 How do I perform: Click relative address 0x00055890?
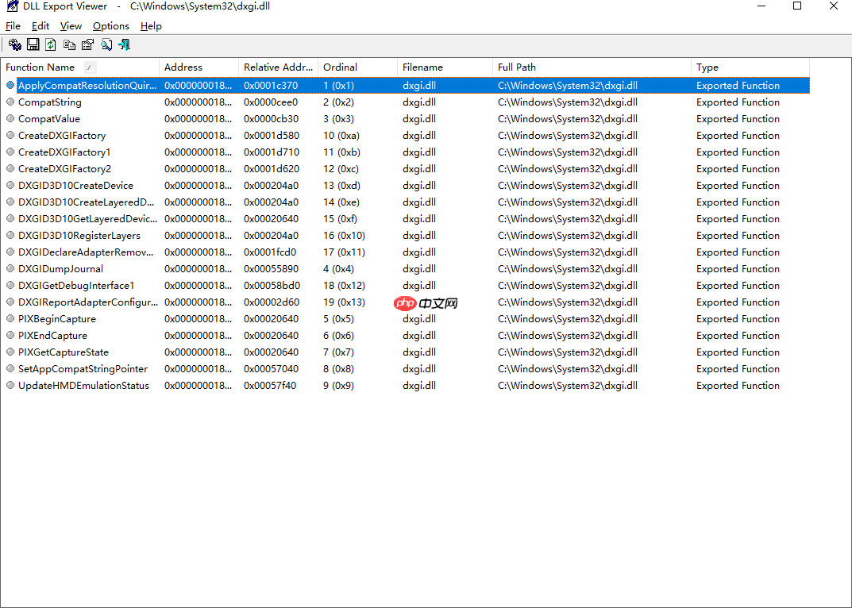271,269
